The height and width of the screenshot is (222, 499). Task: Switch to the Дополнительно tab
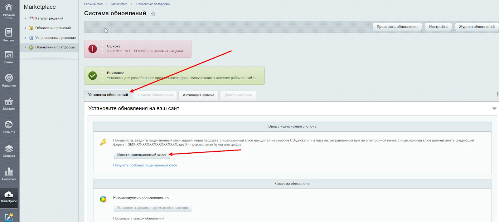click(238, 95)
